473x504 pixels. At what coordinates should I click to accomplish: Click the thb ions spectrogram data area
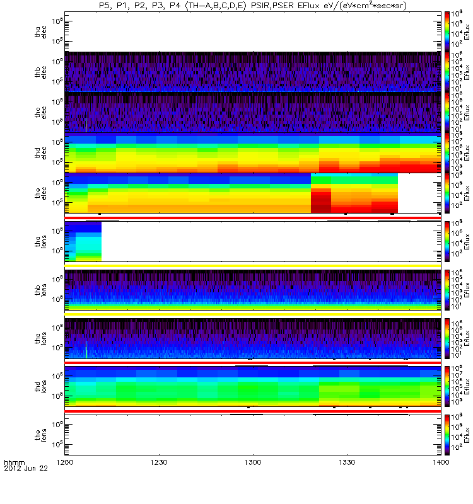[x=253, y=290]
